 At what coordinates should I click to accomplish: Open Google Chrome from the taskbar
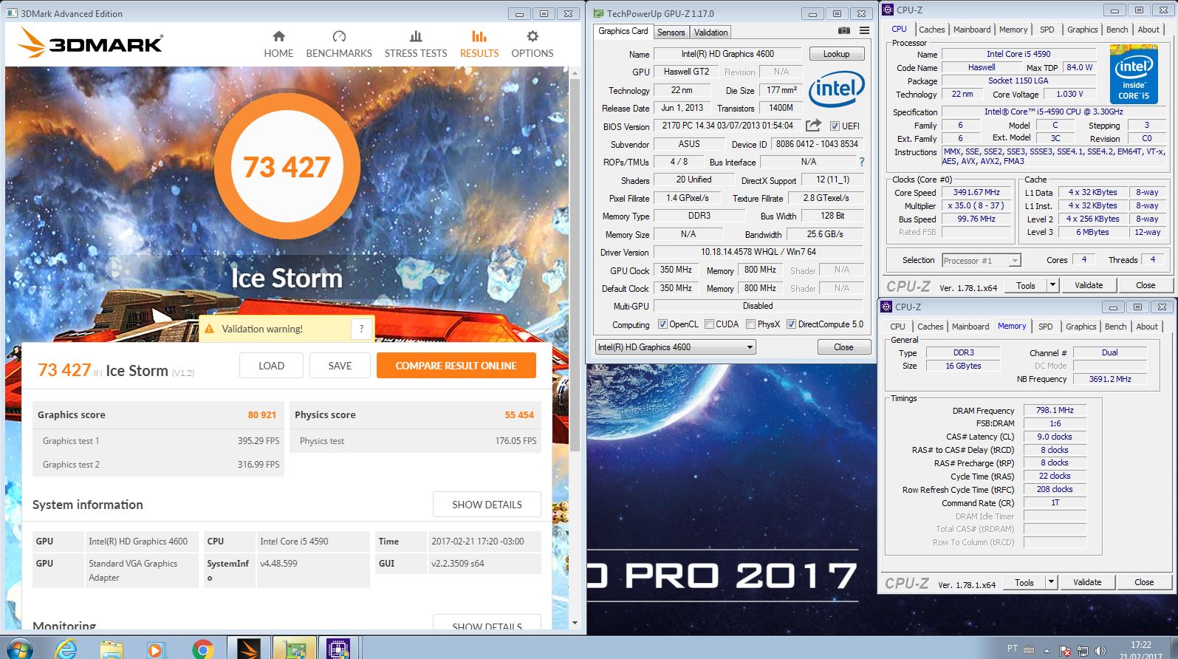click(202, 649)
